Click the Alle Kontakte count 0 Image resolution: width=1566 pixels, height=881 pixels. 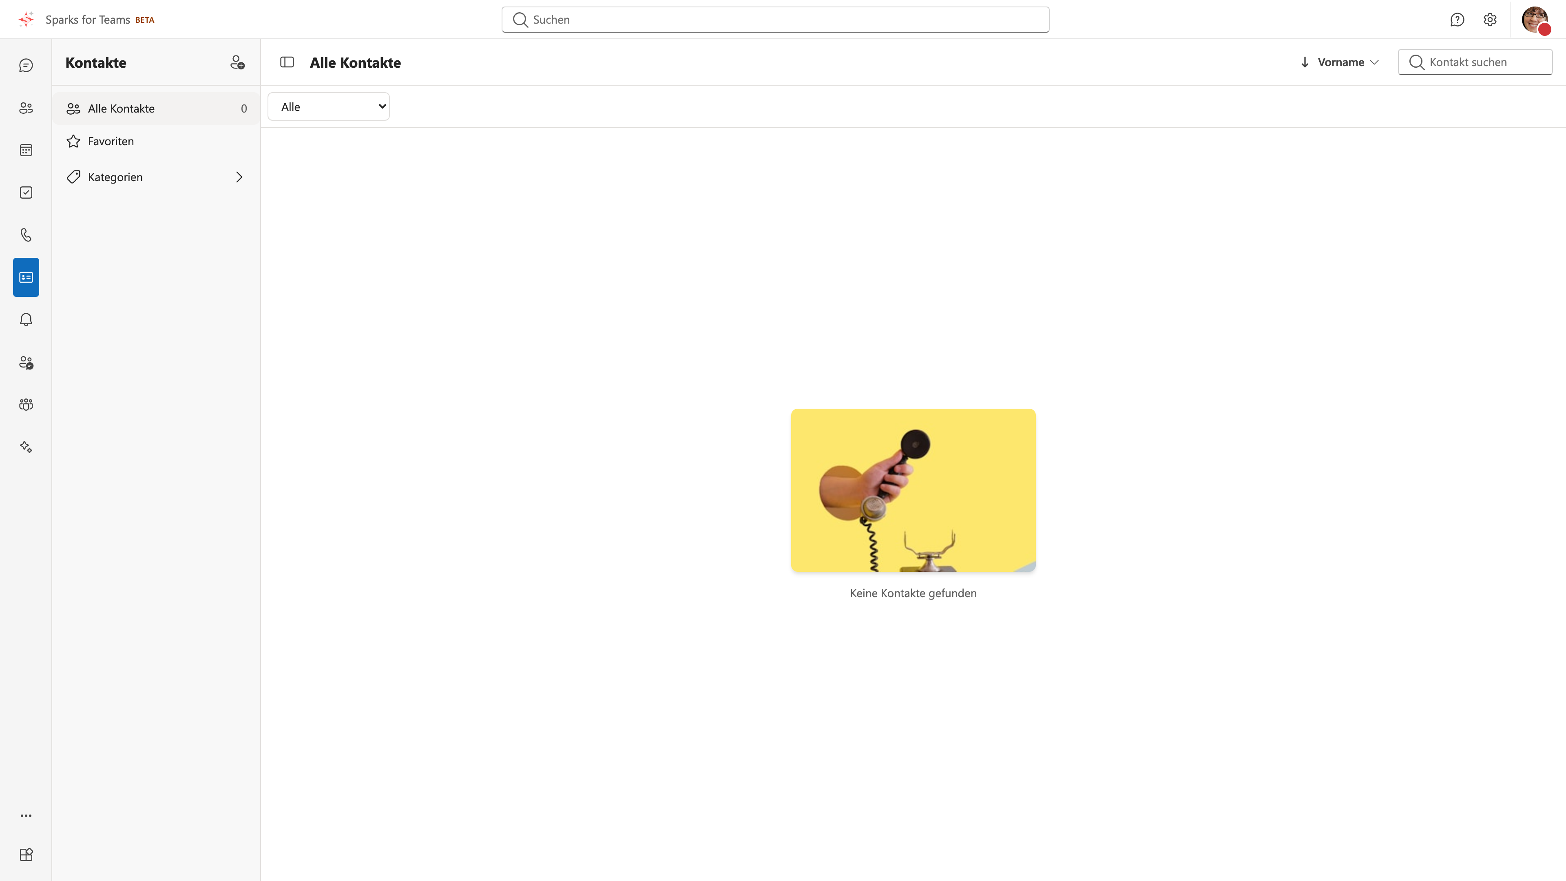point(244,108)
